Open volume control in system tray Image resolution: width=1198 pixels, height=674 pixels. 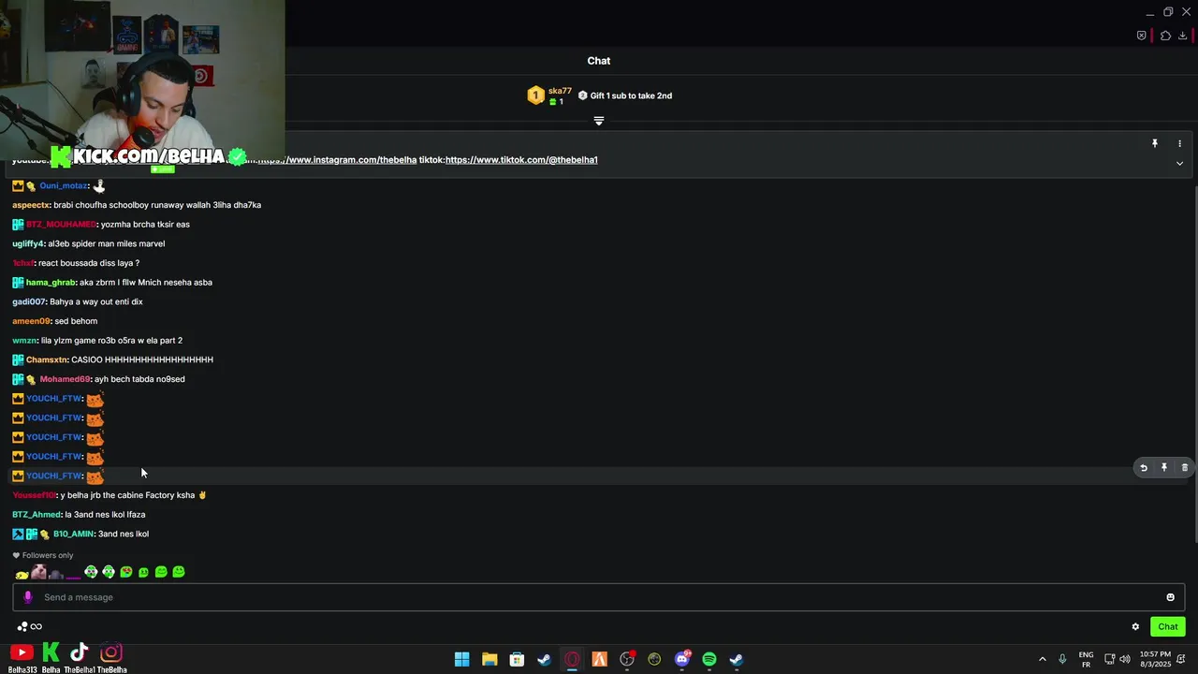pos(1125,659)
